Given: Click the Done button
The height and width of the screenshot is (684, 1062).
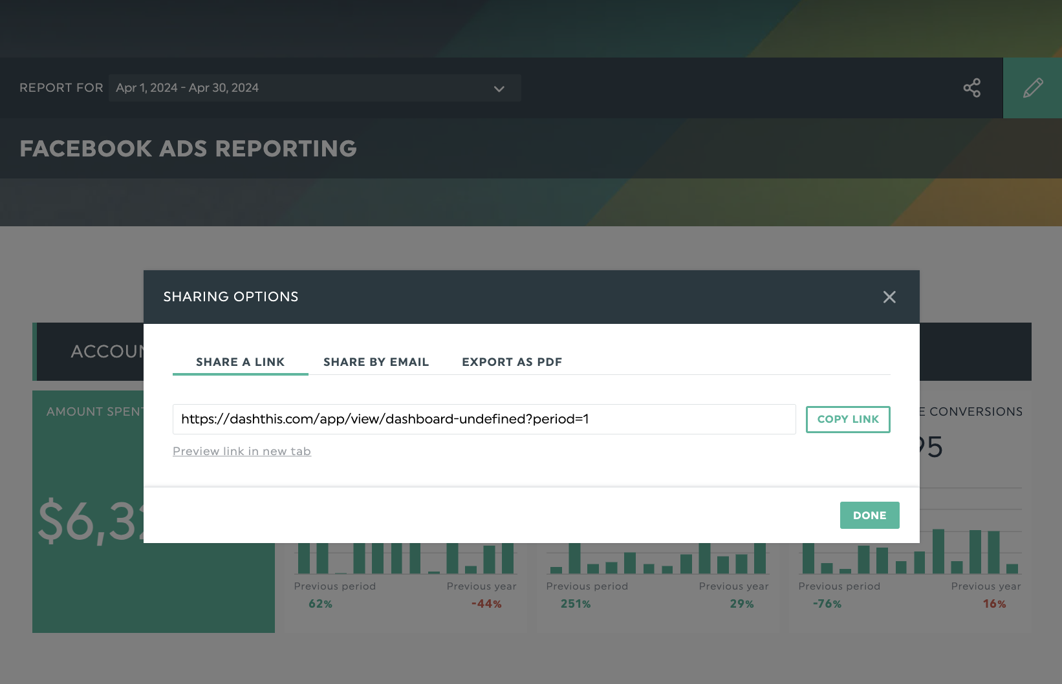Looking at the screenshot, I should [869, 515].
